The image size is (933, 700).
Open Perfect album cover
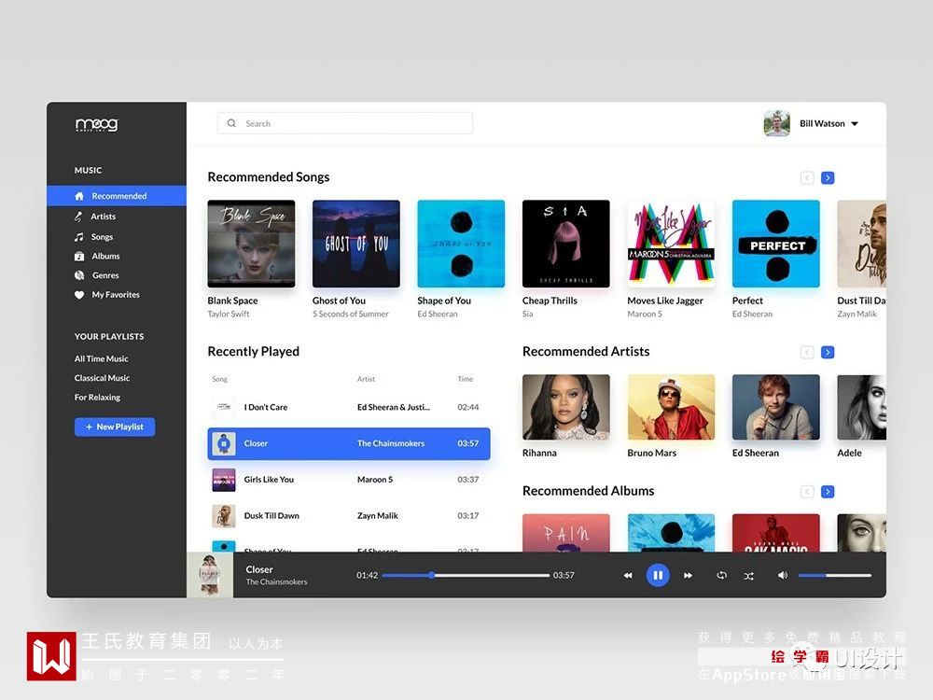point(776,244)
